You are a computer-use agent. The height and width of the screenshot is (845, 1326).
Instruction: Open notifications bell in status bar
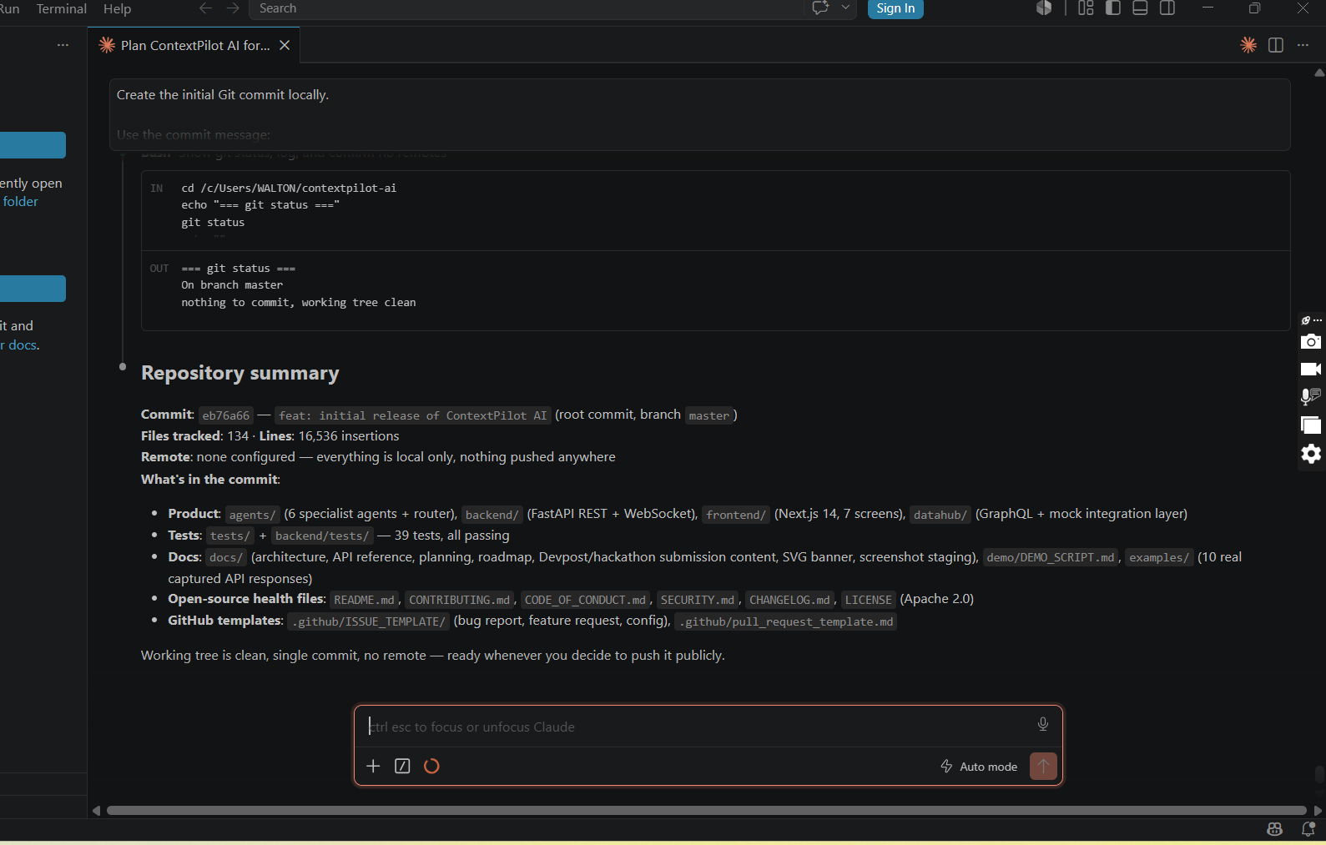tap(1308, 828)
